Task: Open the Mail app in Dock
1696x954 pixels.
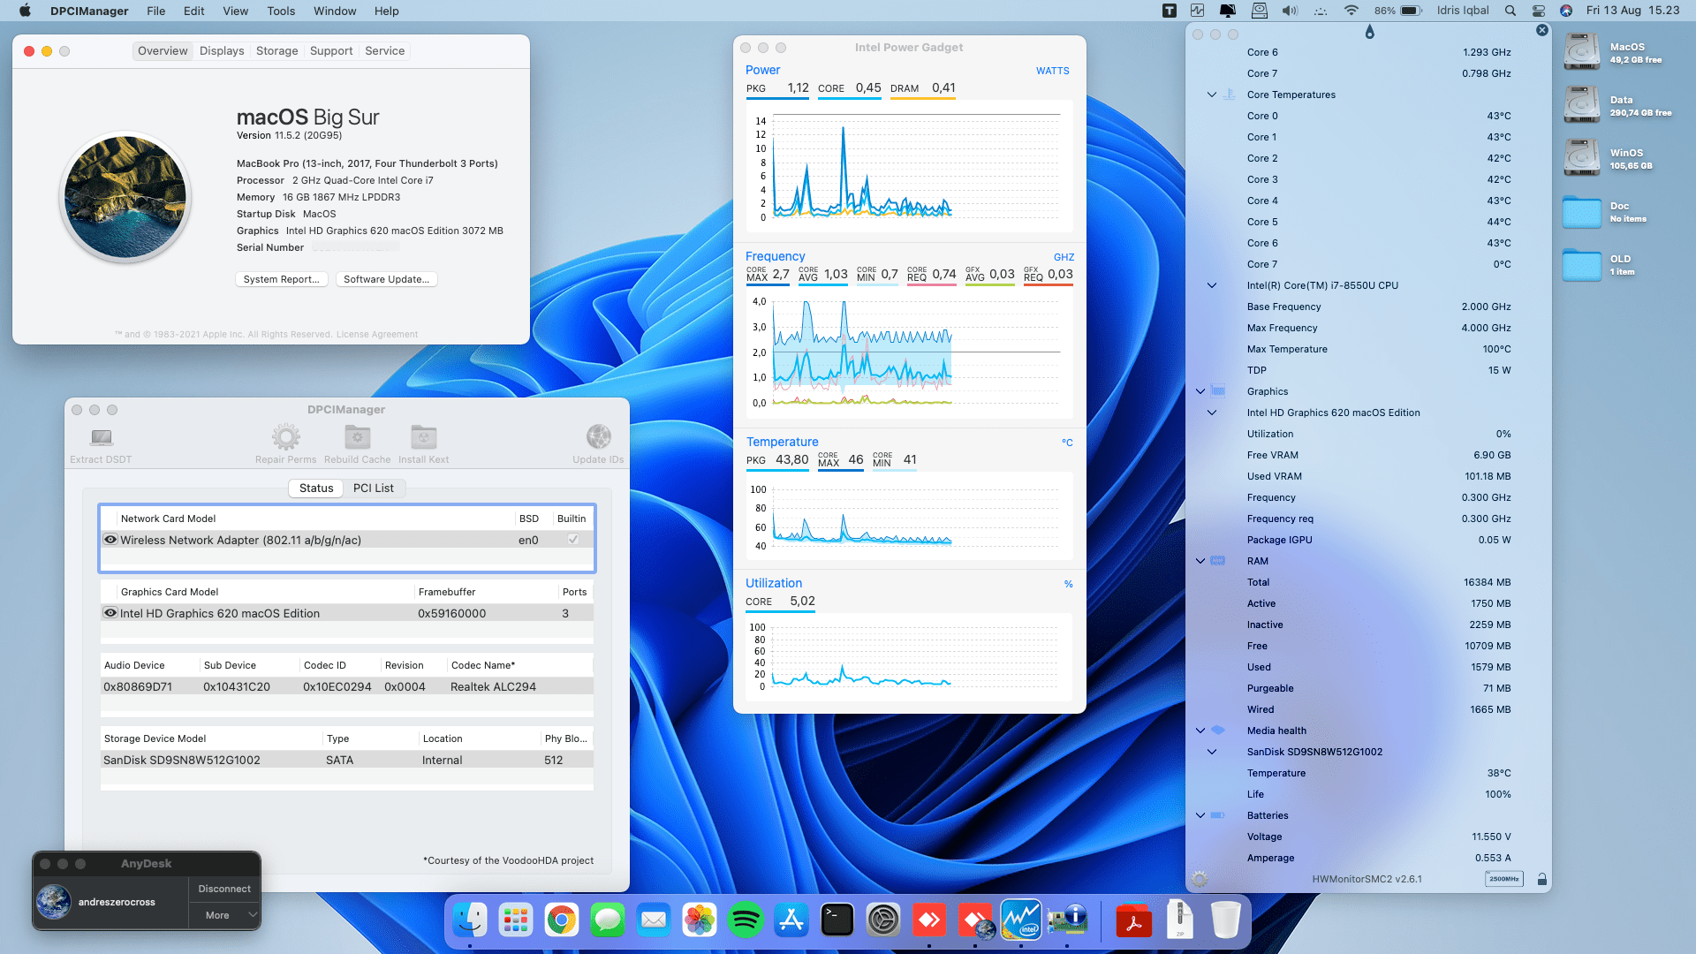Action: [x=654, y=920]
